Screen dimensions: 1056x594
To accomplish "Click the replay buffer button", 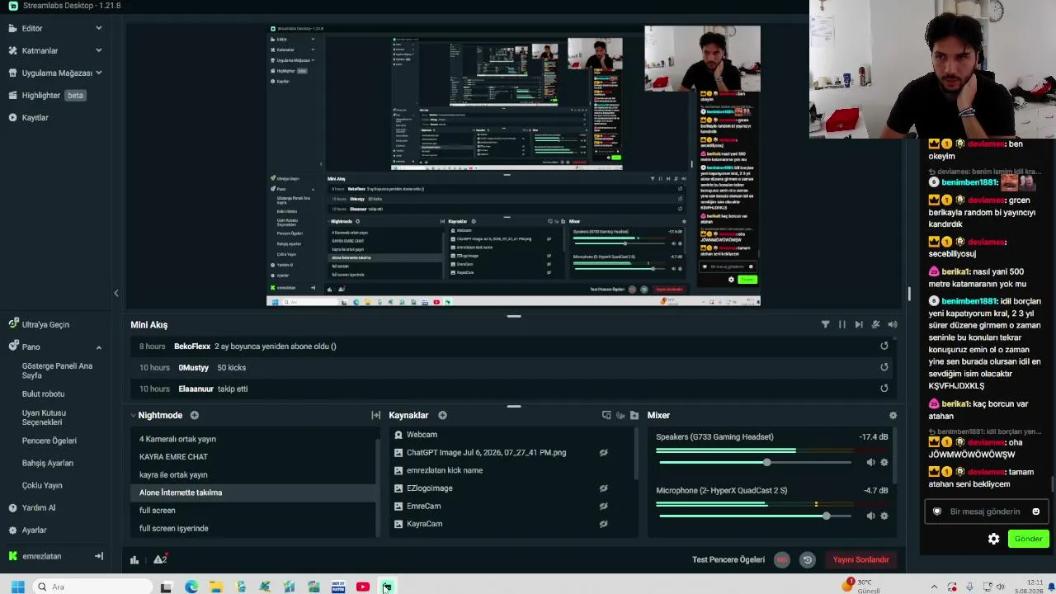I will click(808, 559).
